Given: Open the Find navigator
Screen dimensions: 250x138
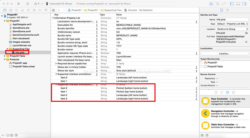Looking at the screenshot, I should tap(16, 10).
